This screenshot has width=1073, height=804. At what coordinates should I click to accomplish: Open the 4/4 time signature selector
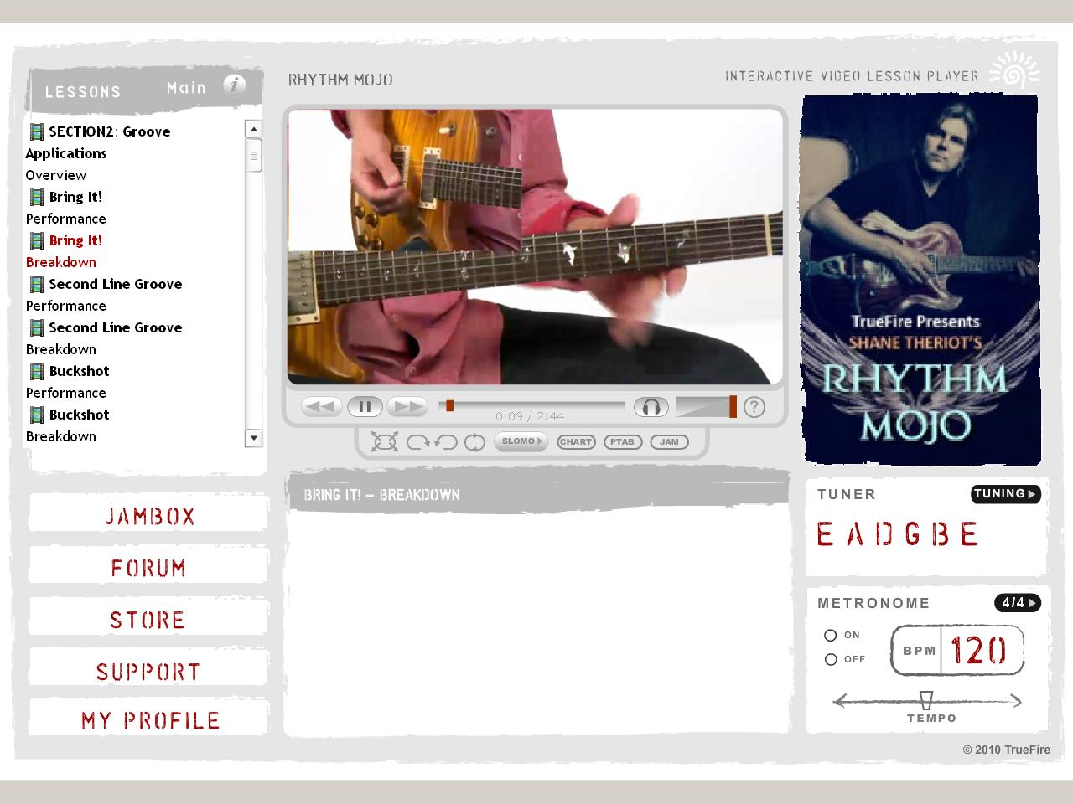pos(1018,603)
